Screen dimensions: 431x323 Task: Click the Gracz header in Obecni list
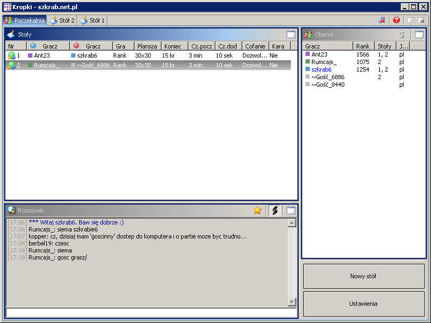pos(328,46)
